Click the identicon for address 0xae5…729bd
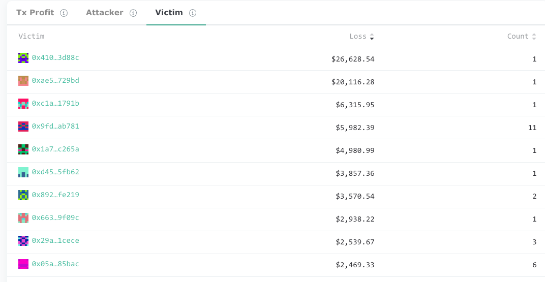Screen dimensions: 545x282 [23, 81]
